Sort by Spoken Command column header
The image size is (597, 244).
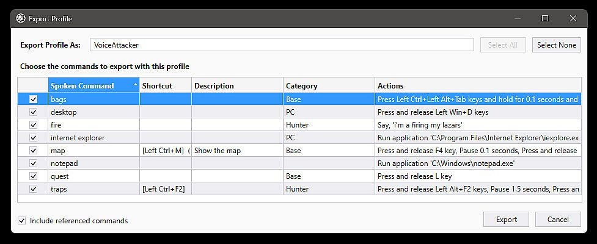(x=82, y=86)
